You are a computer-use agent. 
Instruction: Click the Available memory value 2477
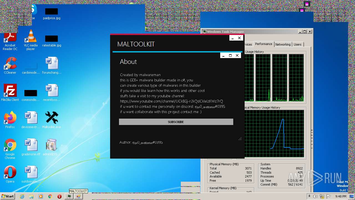click(x=248, y=176)
